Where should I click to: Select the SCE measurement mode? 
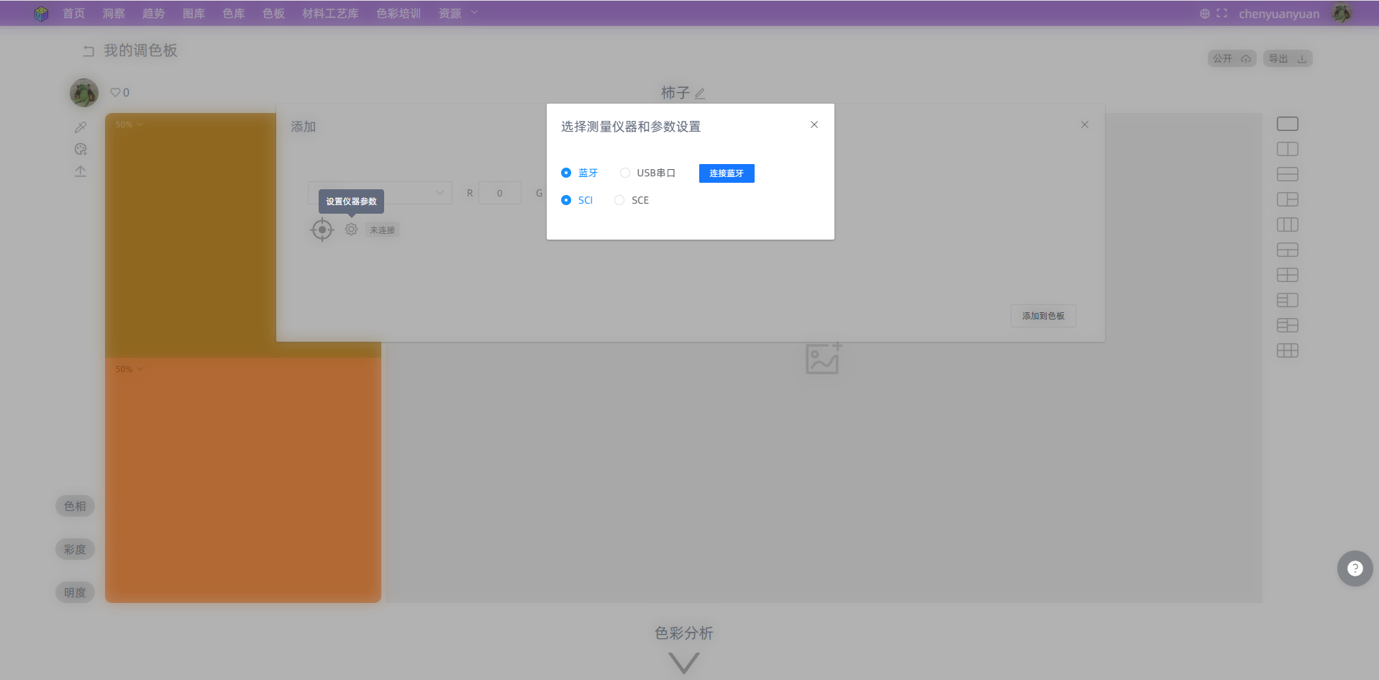[x=619, y=200]
